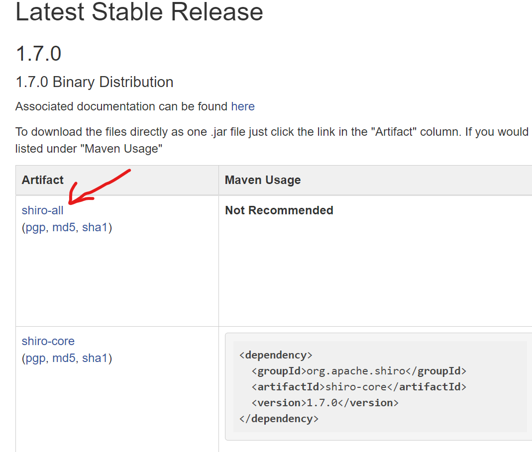Click the pgp link under shiro-all
This screenshot has width=532, height=452.
point(35,228)
